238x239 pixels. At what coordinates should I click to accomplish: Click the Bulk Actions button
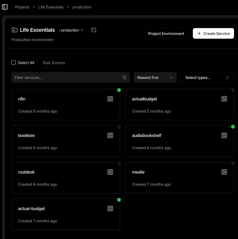point(54,63)
